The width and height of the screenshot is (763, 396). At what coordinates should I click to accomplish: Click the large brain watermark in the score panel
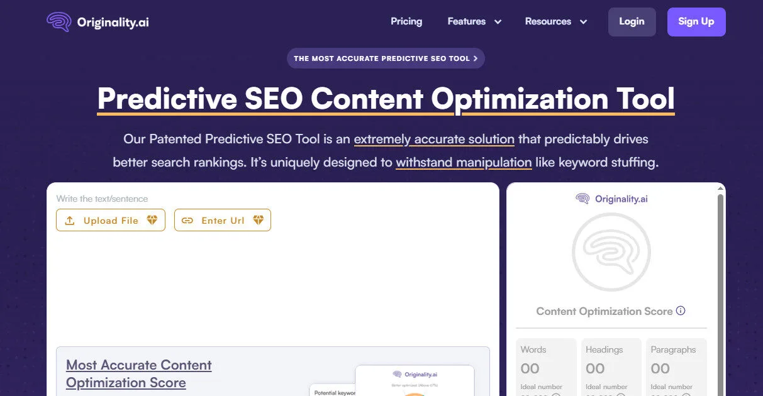click(x=611, y=251)
